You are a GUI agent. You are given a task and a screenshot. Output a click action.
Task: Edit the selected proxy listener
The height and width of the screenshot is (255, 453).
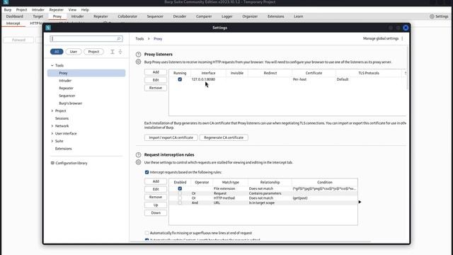[156, 80]
